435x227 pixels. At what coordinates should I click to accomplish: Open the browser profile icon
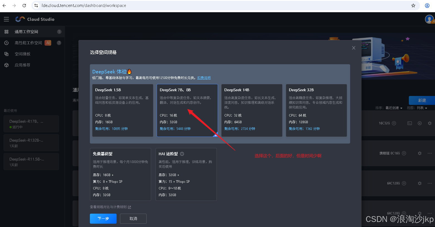427,6
